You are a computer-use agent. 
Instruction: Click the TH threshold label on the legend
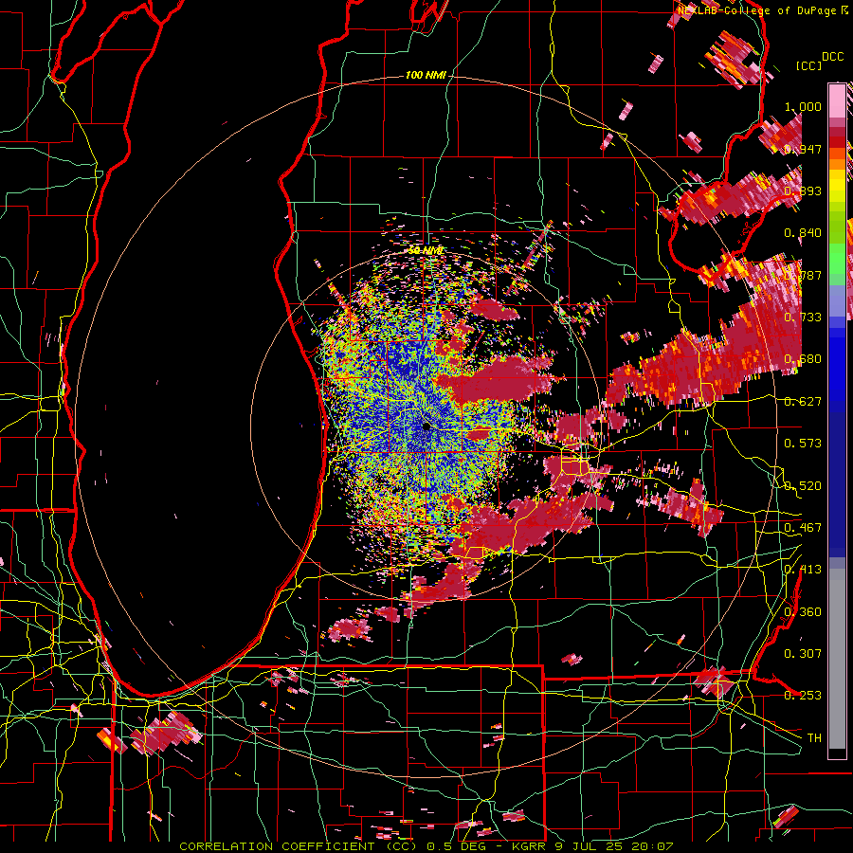click(814, 737)
